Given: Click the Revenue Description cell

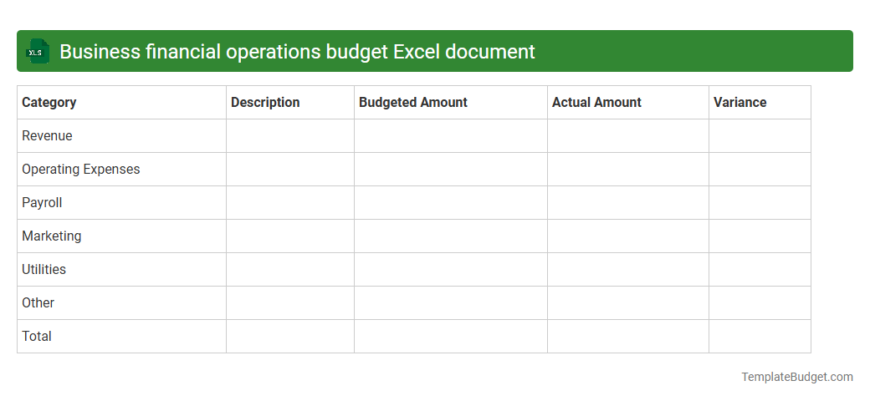Looking at the screenshot, I should tap(290, 135).
